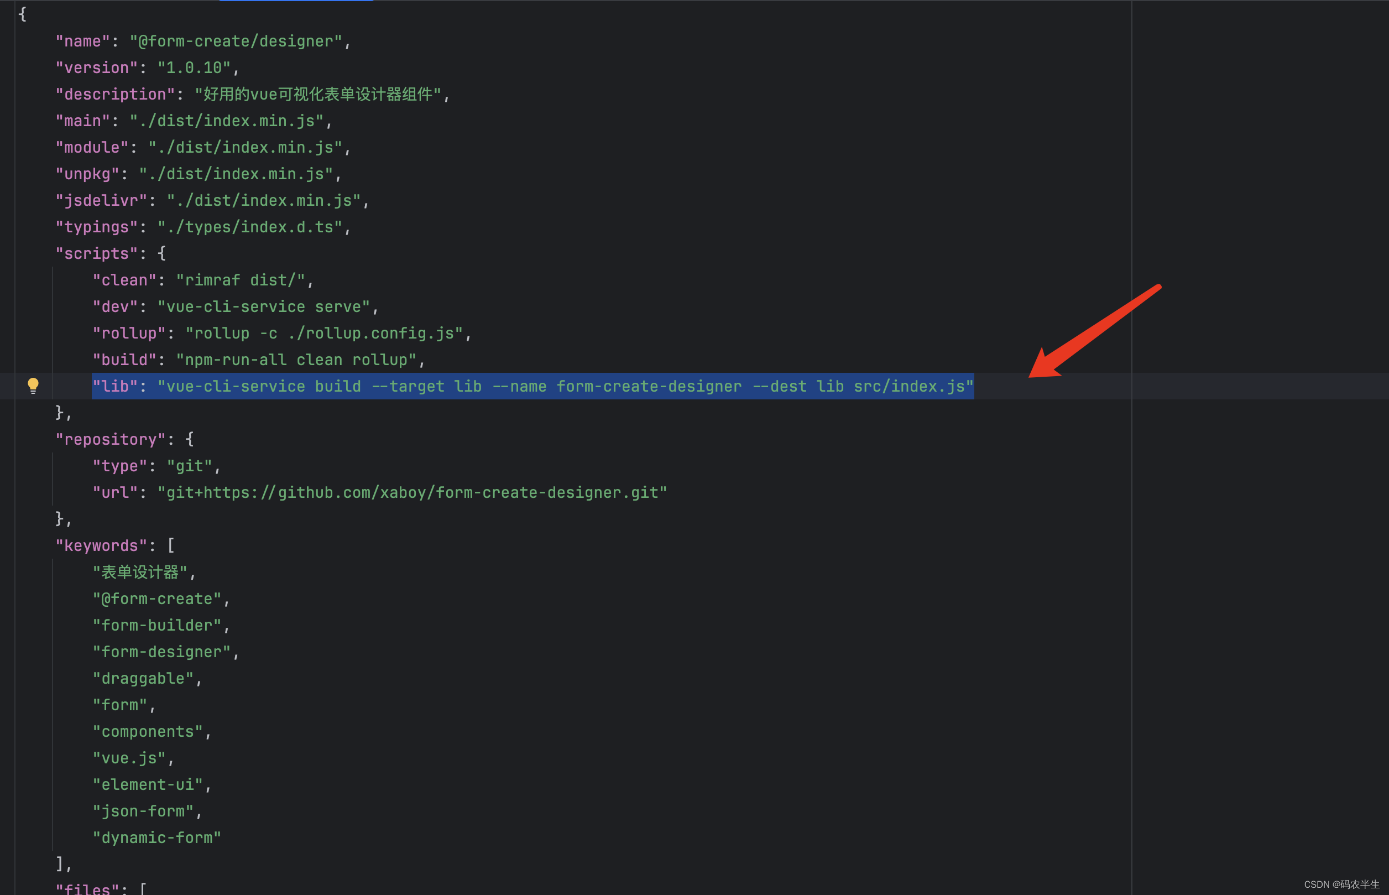Screen dimensions: 1389x895
Task: Click the "jsdelivr" key
Action: [x=101, y=200]
